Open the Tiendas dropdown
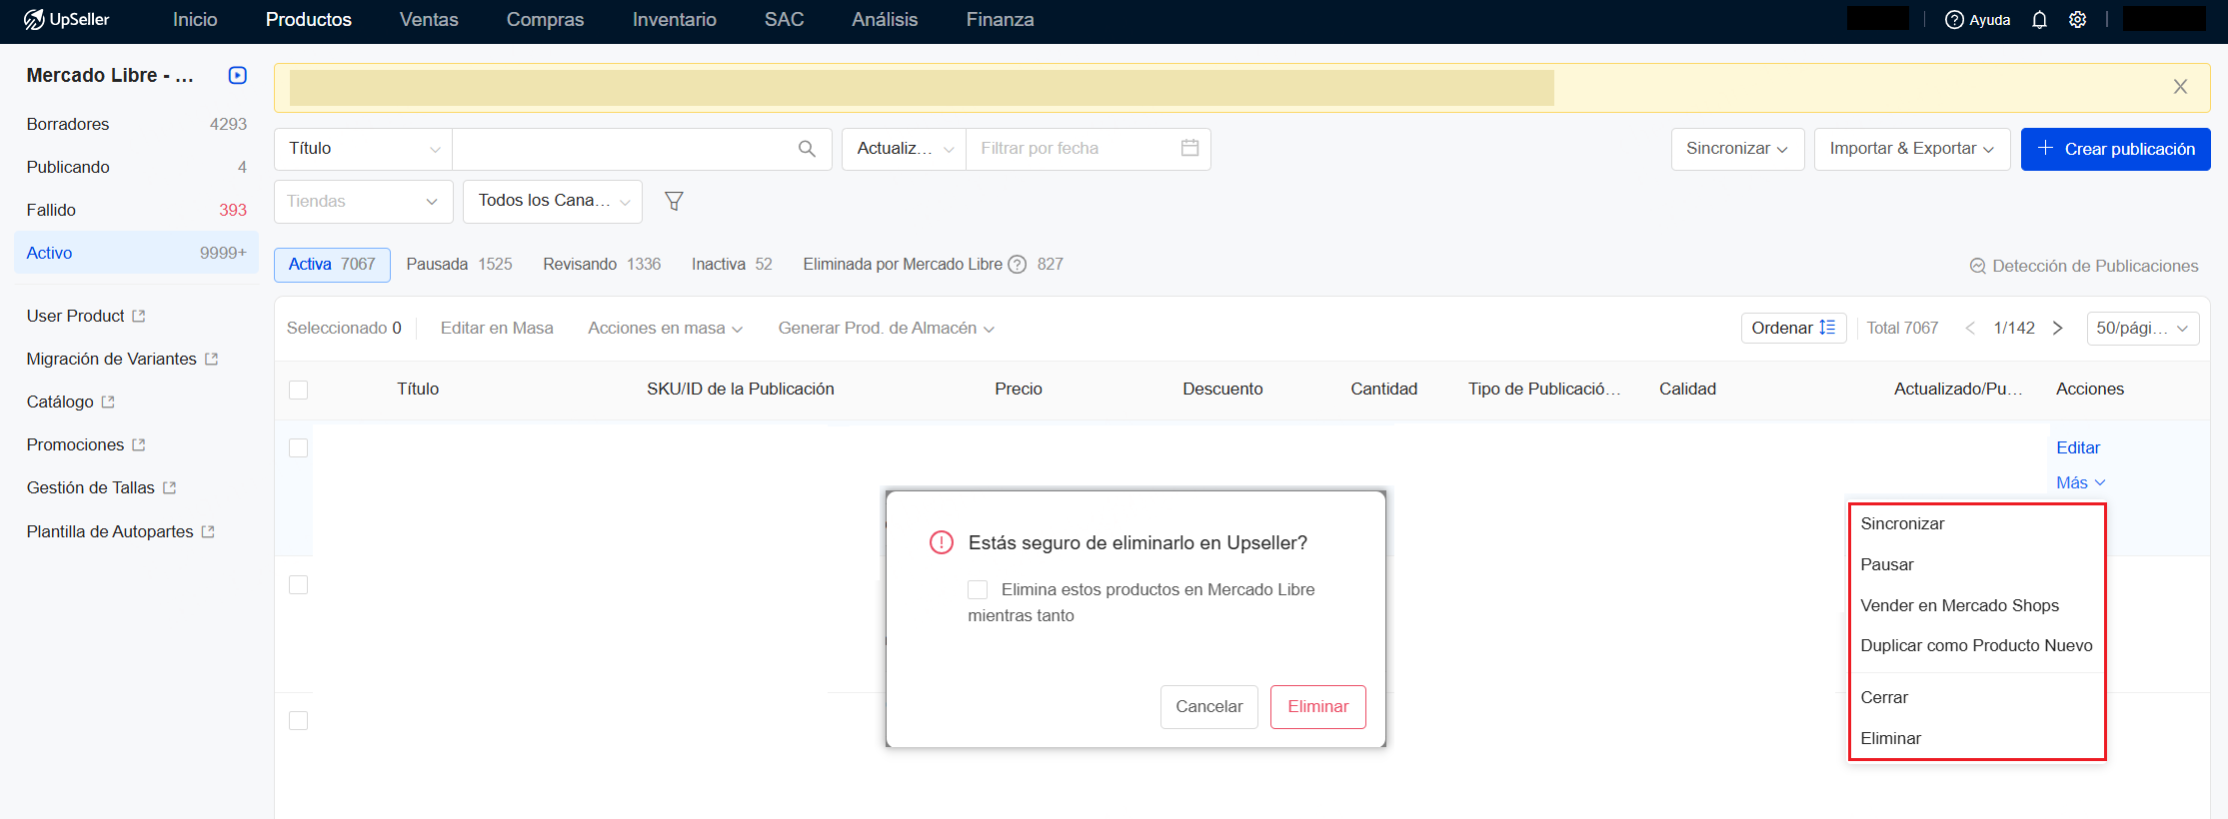 coord(363,201)
